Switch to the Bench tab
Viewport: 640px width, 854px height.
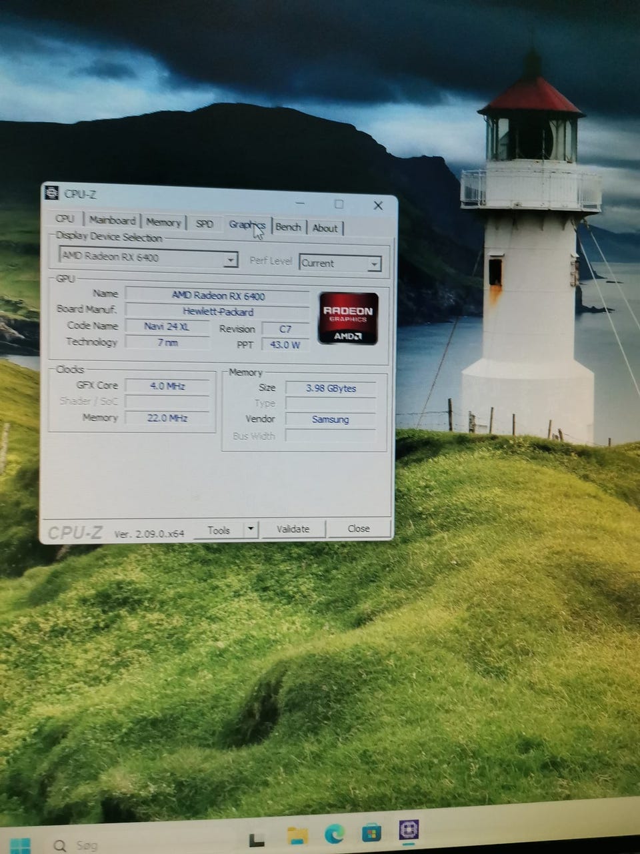point(288,227)
